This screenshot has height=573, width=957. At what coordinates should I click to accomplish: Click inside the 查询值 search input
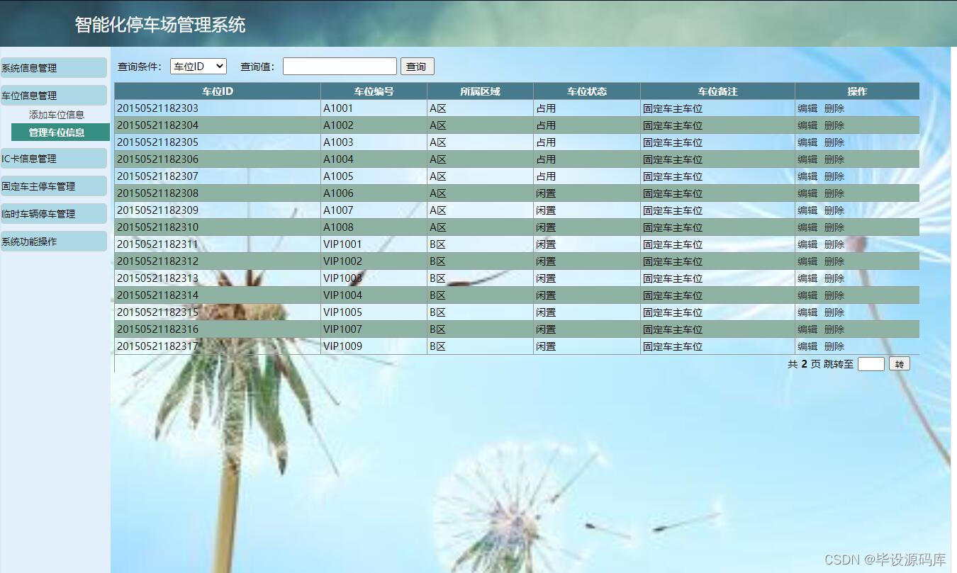pyautogui.click(x=339, y=66)
